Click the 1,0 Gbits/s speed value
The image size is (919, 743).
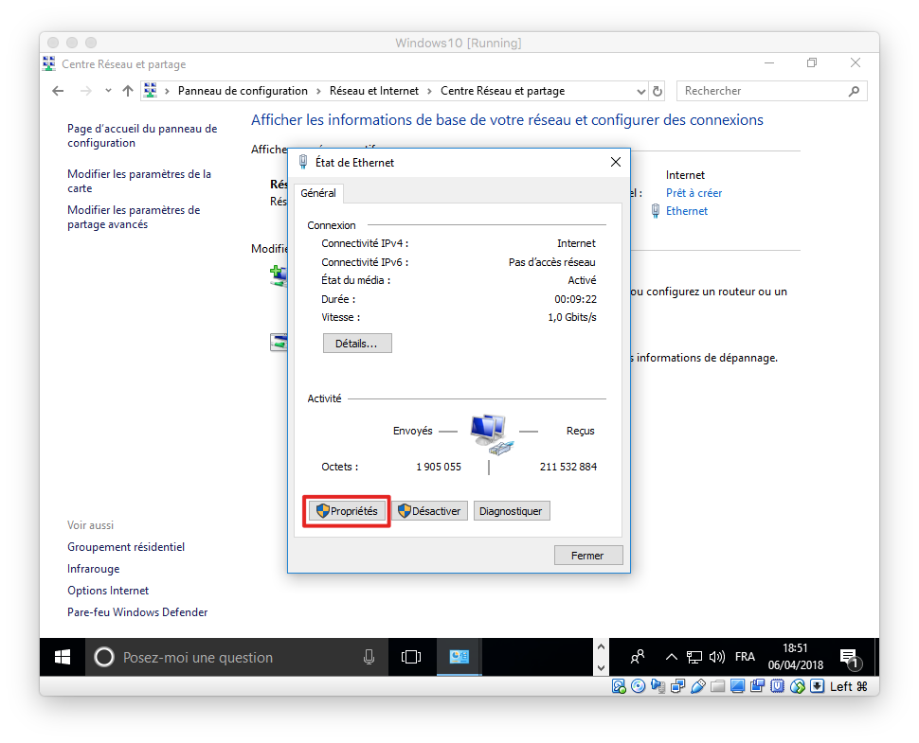click(572, 317)
